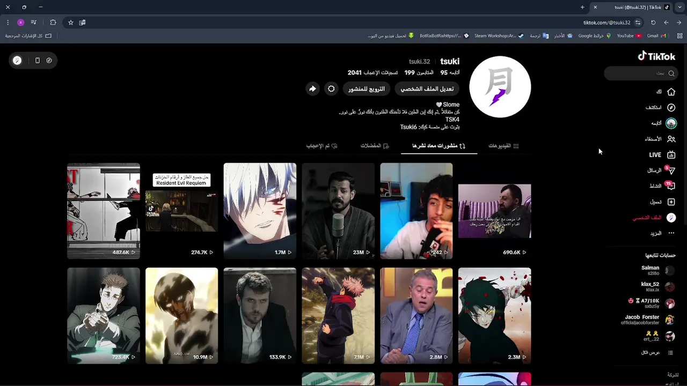687x386 pixels.
Task: Open the 2.8M views video thumbnail
Action: point(416,316)
